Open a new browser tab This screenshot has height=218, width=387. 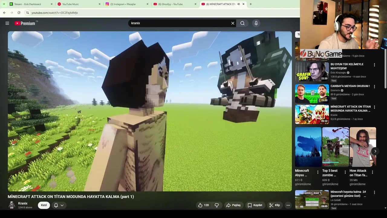click(251, 4)
